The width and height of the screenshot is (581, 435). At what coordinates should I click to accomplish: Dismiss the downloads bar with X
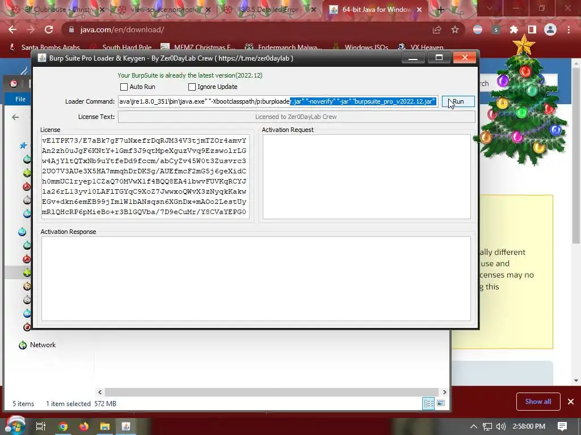571,402
